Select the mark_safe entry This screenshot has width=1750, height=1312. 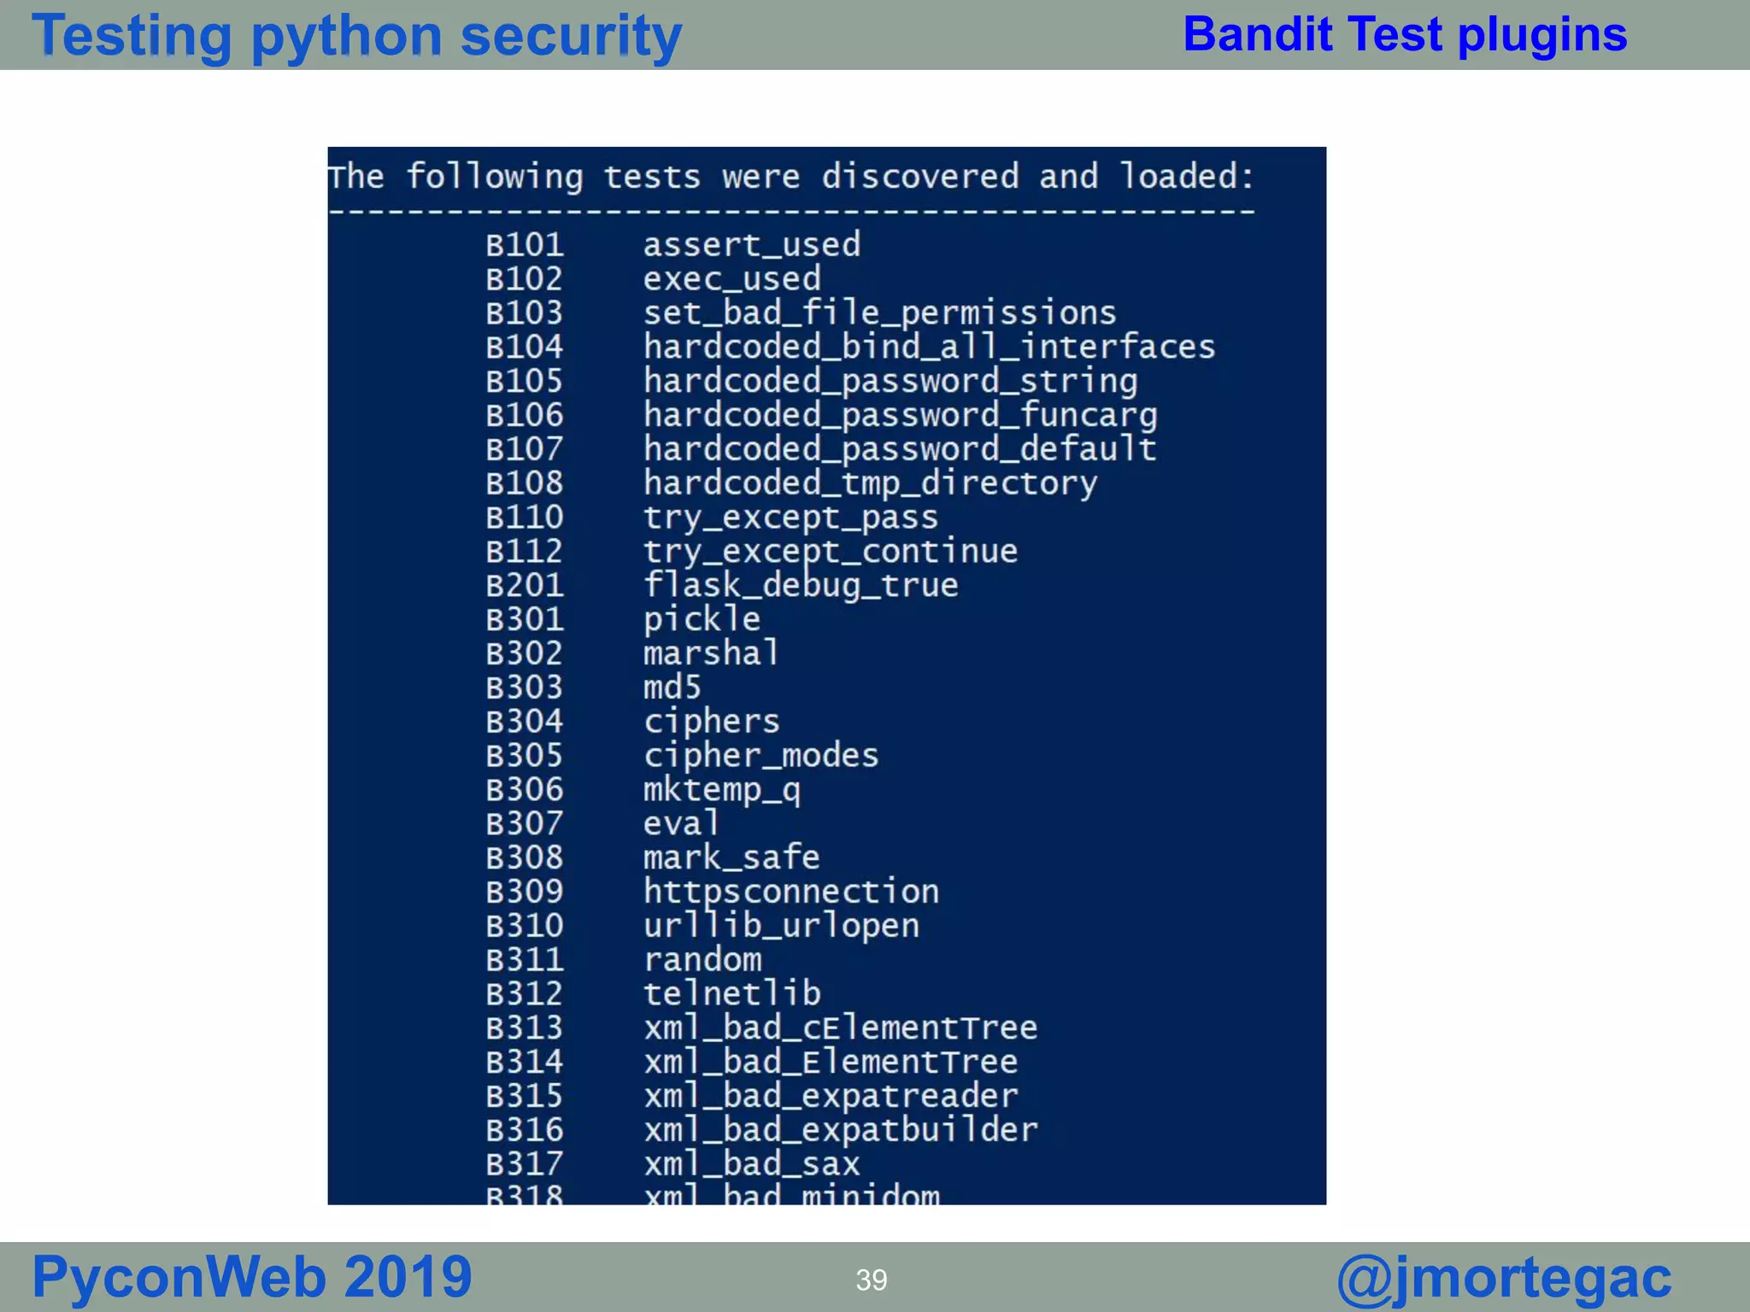point(732,858)
